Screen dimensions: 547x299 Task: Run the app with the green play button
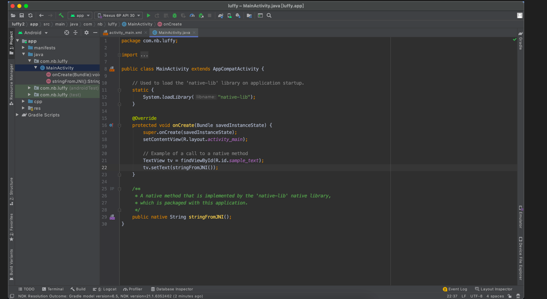pyautogui.click(x=148, y=15)
